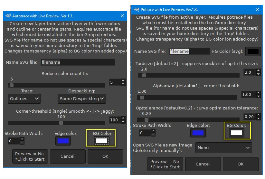The image size is (265, 179).
Task: Click Cancel in Potrace dialog
Action: (x=203, y=164)
